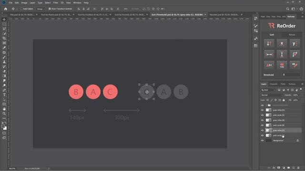Screen dimensions: 305x171
Task: Click the Home icon in options bar
Action: (6, 9)
